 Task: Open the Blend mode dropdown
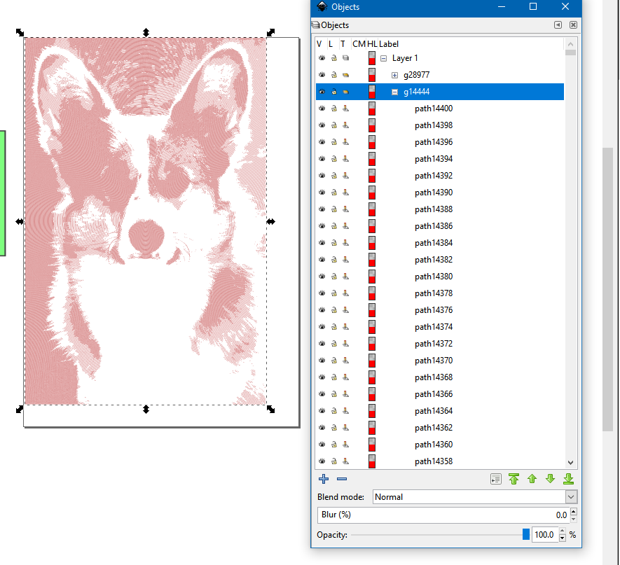click(474, 496)
